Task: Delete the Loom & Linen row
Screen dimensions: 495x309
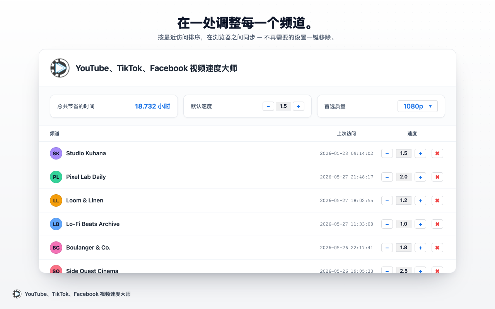Action: [437, 200]
